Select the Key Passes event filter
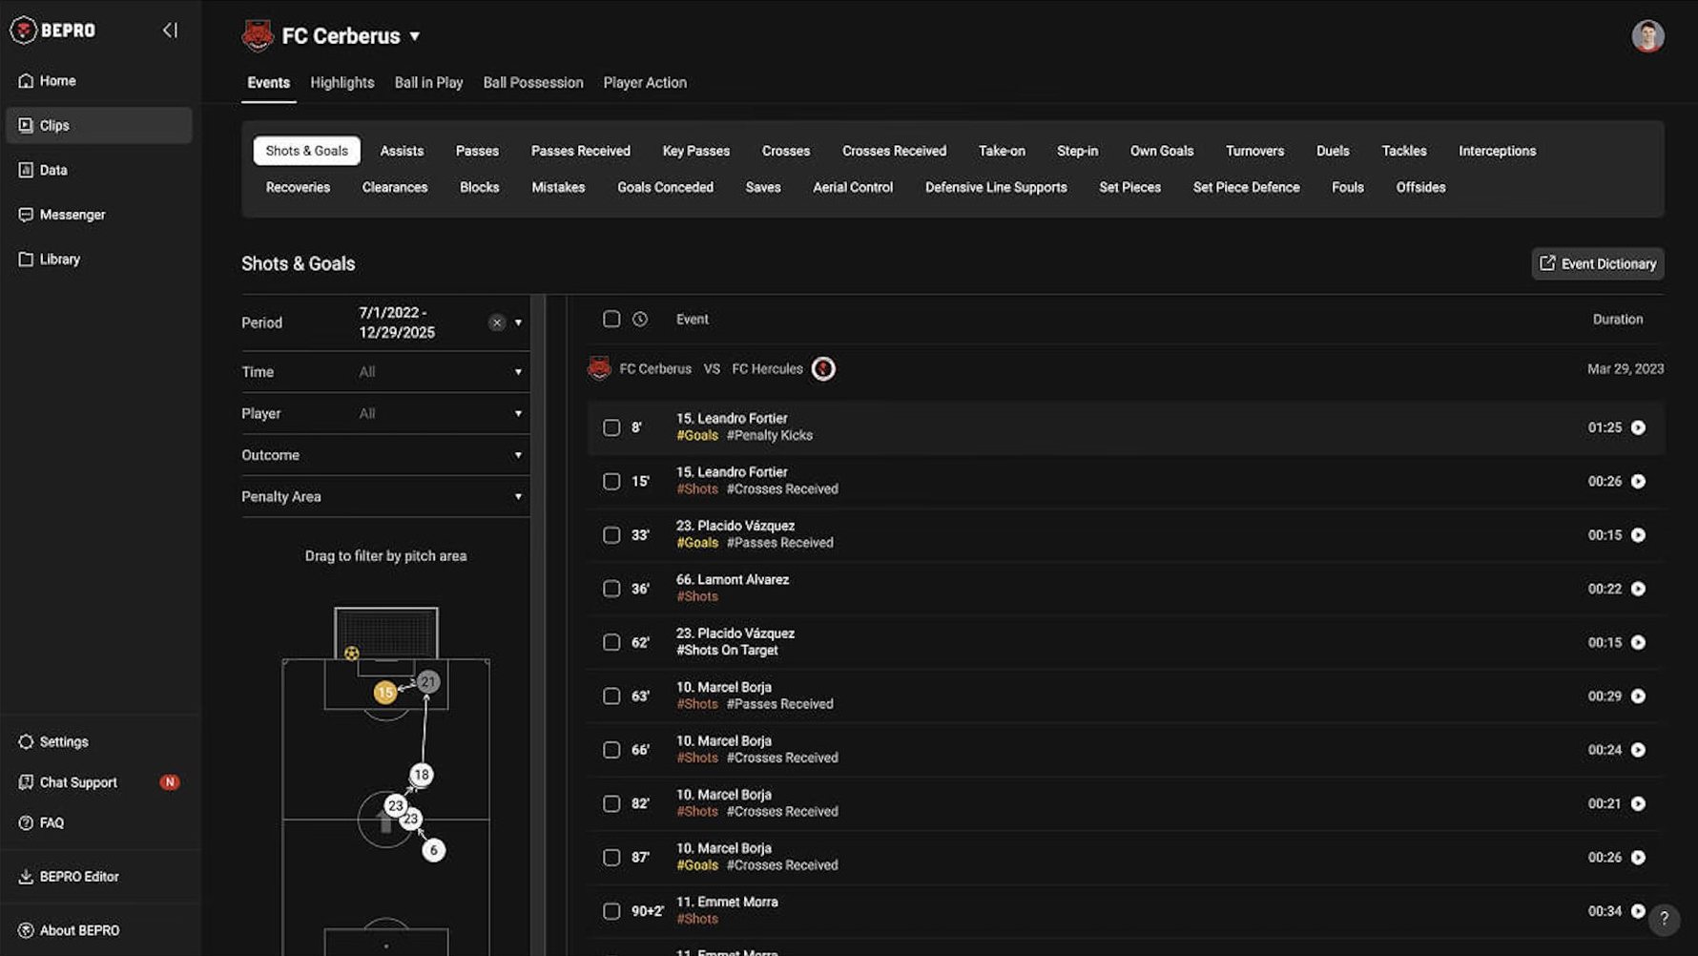This screenshot has height=956, width=1698. [695, 151]
